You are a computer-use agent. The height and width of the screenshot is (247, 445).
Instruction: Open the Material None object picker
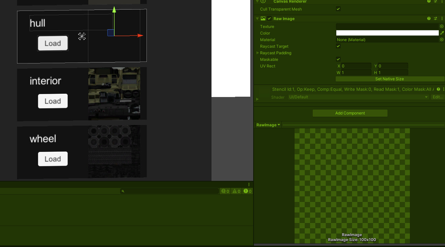441,39
